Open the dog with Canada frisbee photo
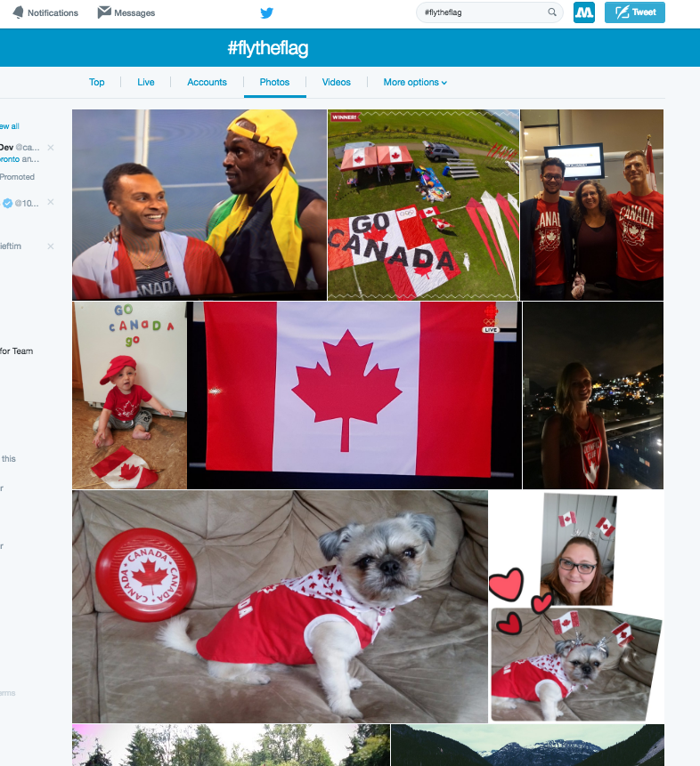 (x=280, y=607)
